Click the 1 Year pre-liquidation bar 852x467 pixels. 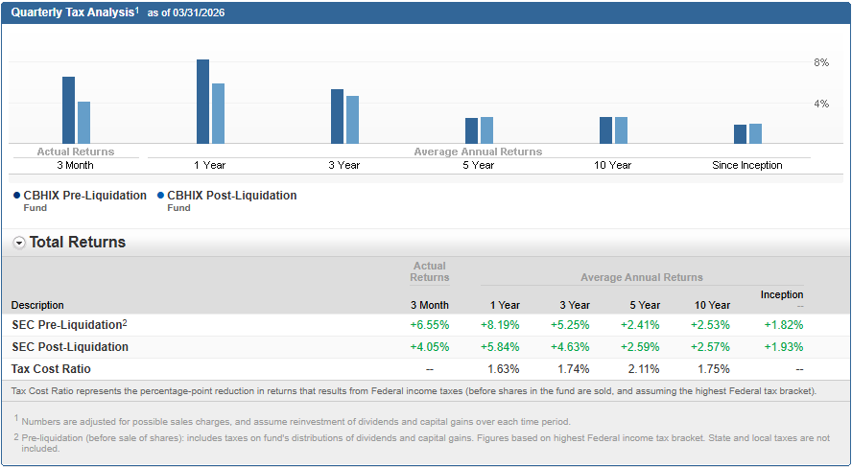coord(202,101)
